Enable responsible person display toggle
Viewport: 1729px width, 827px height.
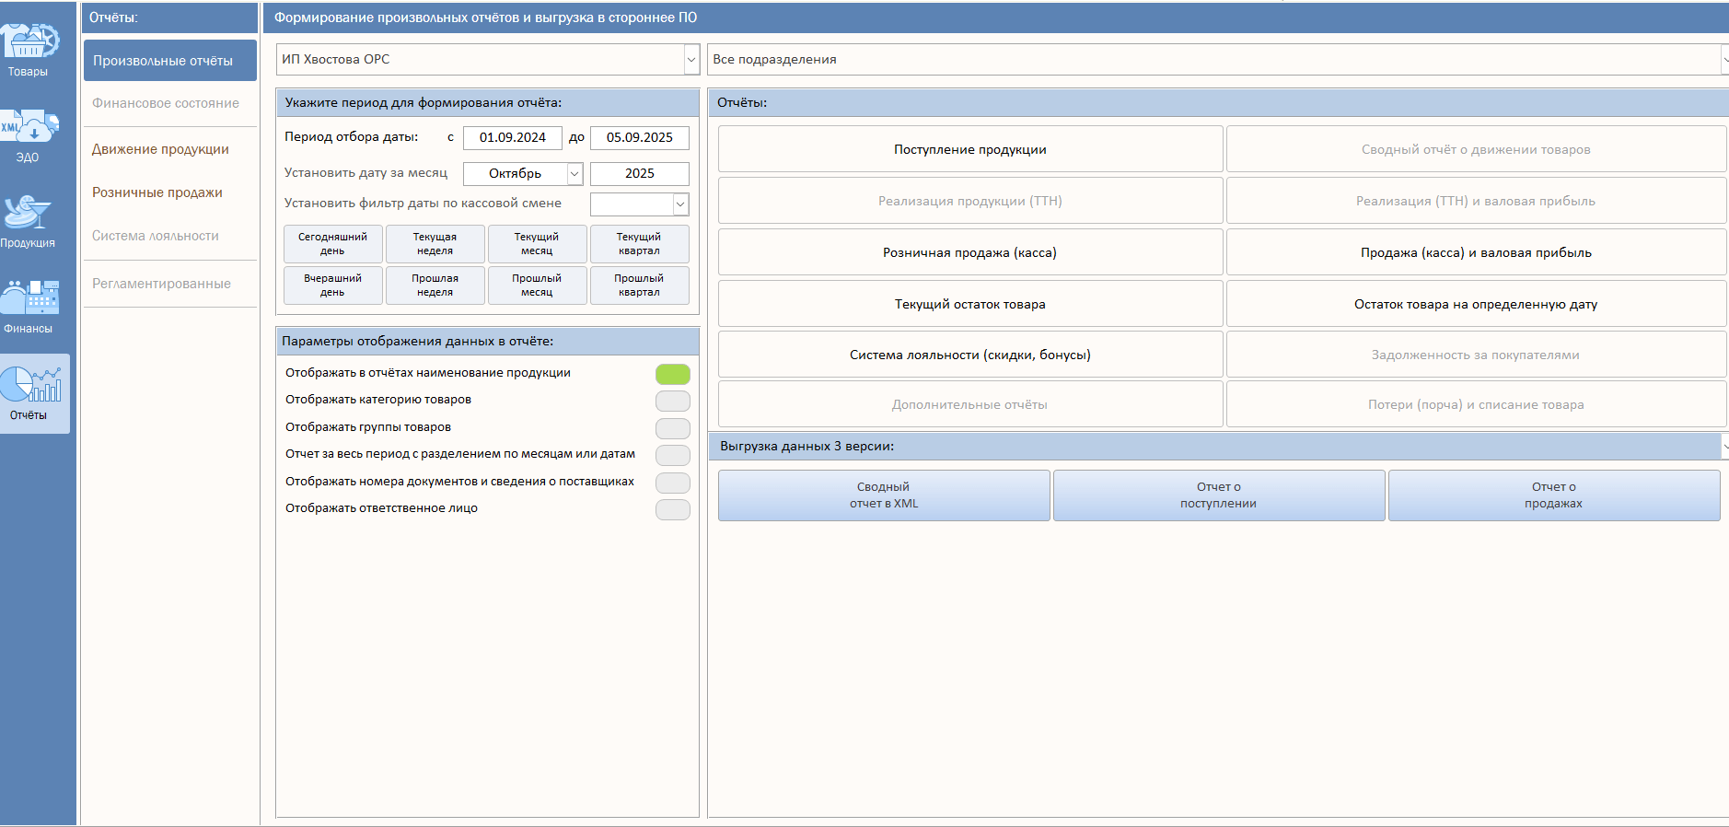tap(672, 509)
